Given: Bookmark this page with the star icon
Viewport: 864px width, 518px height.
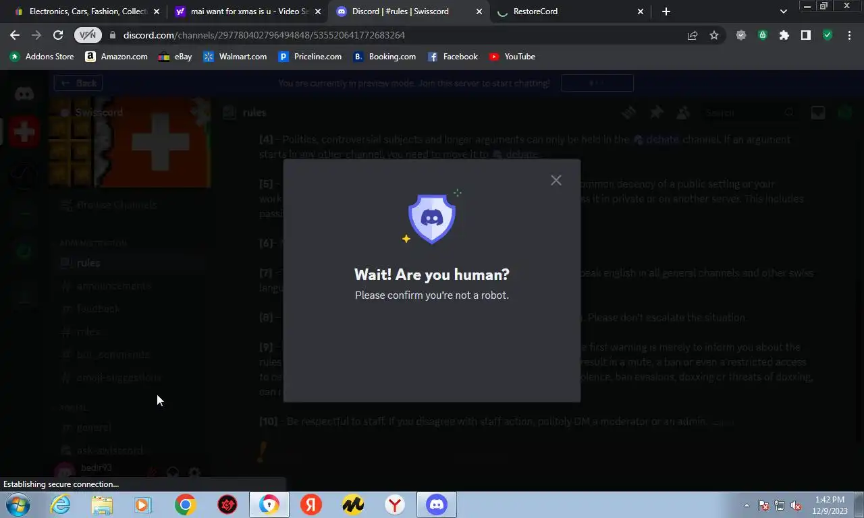Looking at the screenshot, I should (714, 35).
